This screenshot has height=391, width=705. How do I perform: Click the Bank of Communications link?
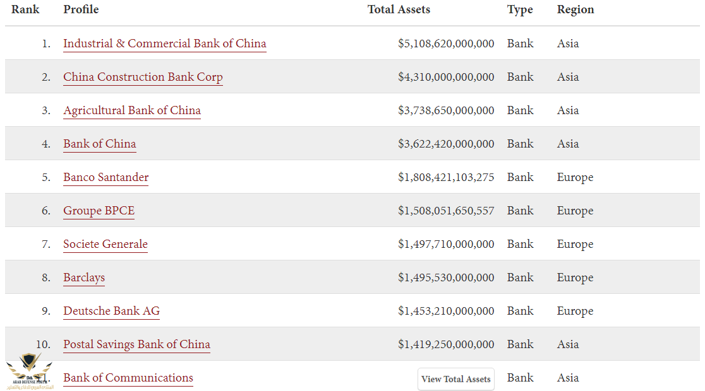[x=128, y=378]
